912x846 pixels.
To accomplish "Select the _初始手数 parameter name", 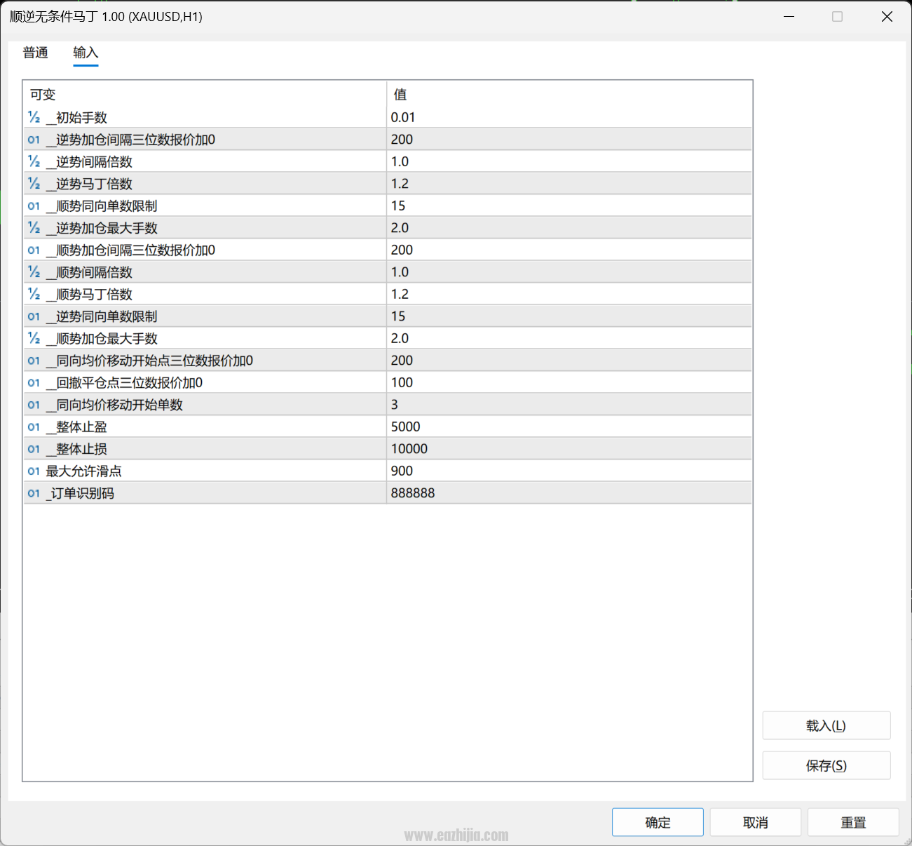I will 76,117.
